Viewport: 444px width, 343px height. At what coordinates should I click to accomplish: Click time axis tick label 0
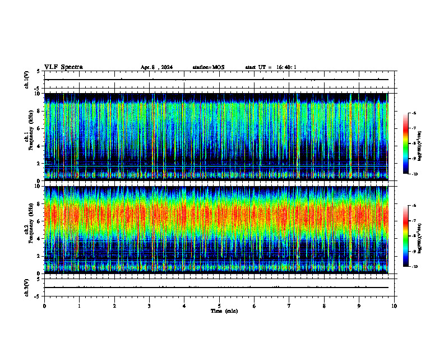[44, 306]
